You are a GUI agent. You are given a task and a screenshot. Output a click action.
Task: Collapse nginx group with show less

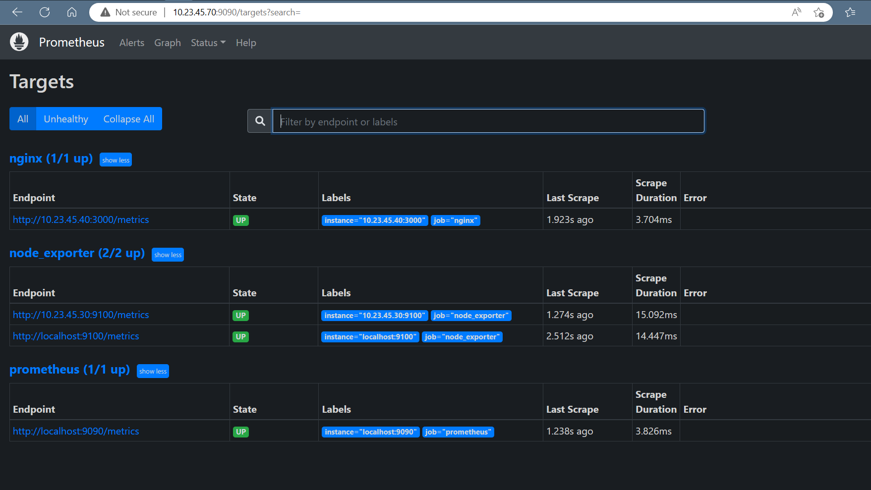(x=116, y=160)
